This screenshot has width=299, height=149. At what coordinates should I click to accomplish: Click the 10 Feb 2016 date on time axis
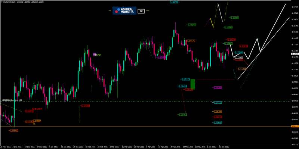[91, 147]
